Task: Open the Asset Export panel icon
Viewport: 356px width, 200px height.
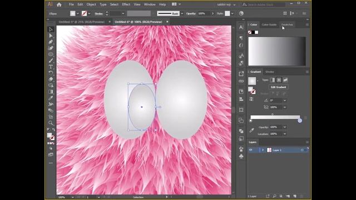Action: coord(241,74)
